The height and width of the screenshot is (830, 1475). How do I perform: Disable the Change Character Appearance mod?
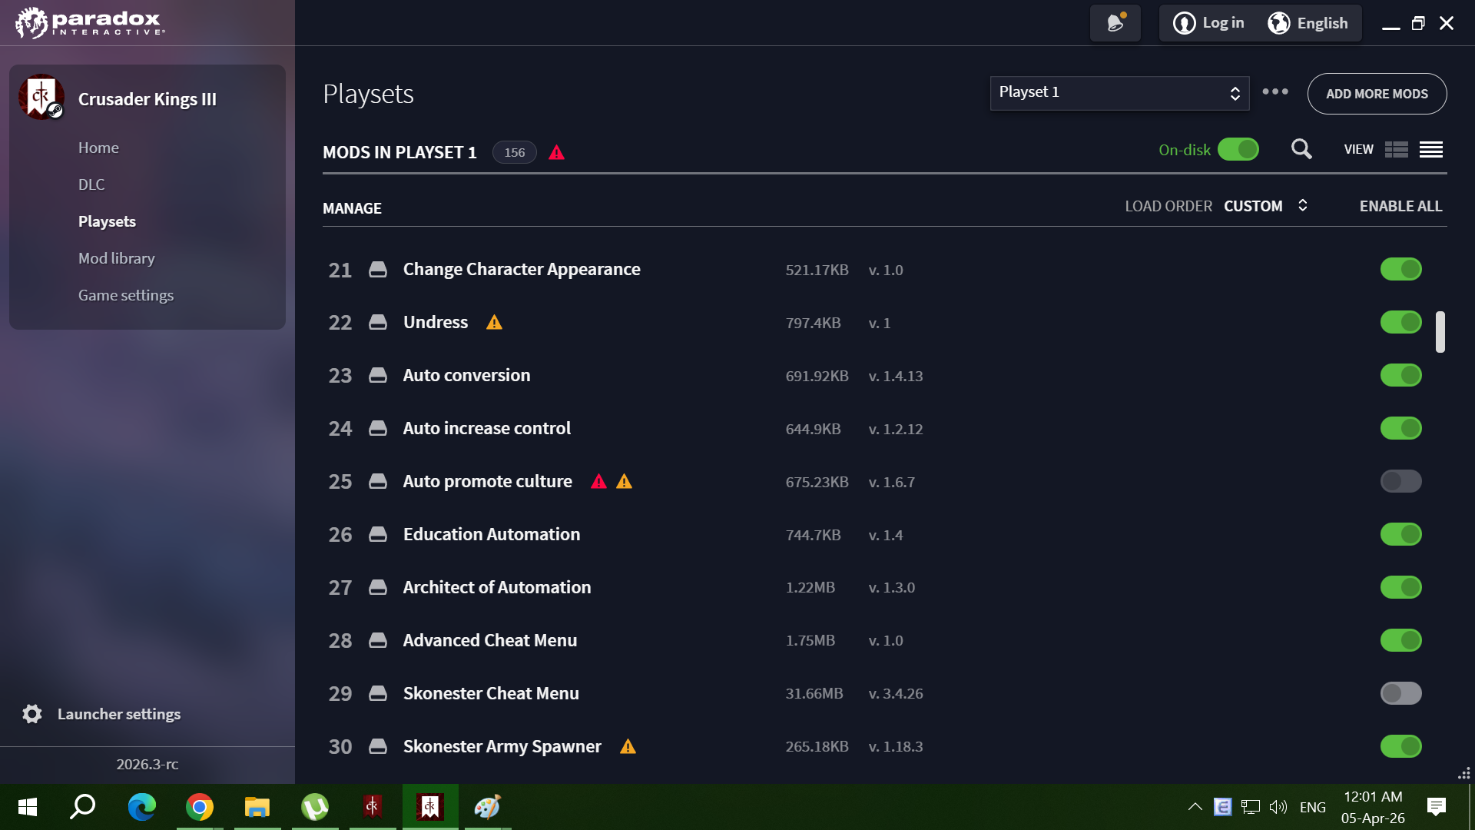[x=1401, y=270]
